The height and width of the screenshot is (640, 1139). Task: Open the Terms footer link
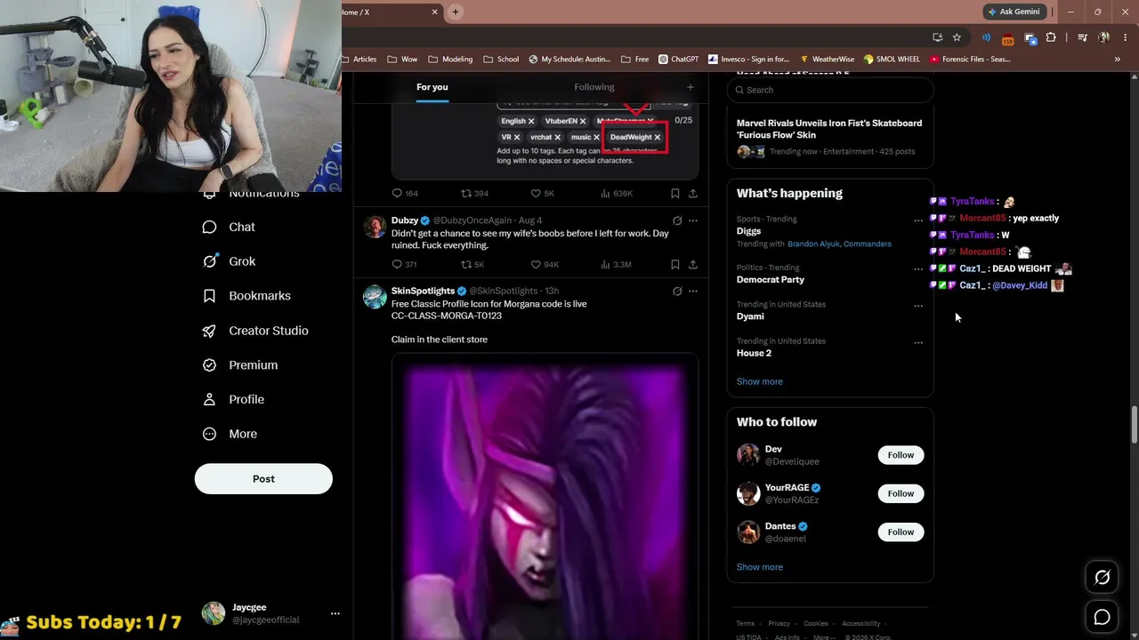click(746, 624)
